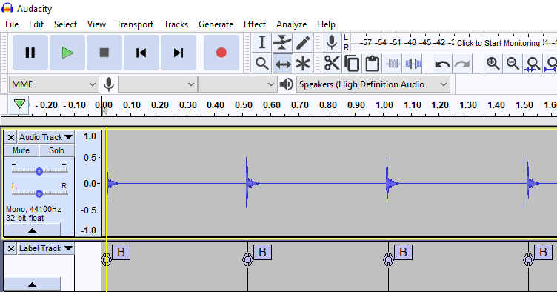Viewport: 557px width, 292px height.
Task: Activate the Zoom magnifier tool
Action: 261,64
